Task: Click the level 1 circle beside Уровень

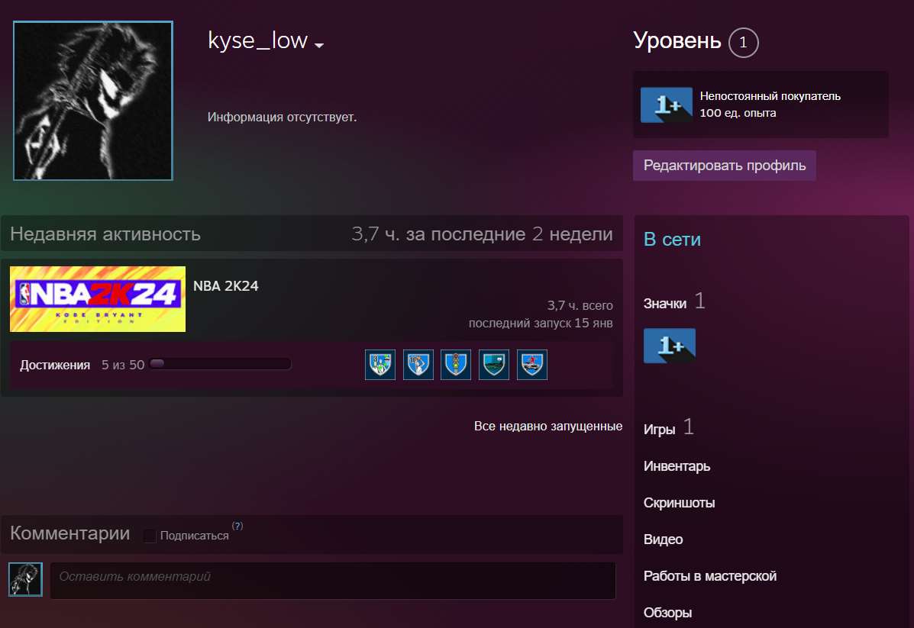Action: tap(742, 43)
